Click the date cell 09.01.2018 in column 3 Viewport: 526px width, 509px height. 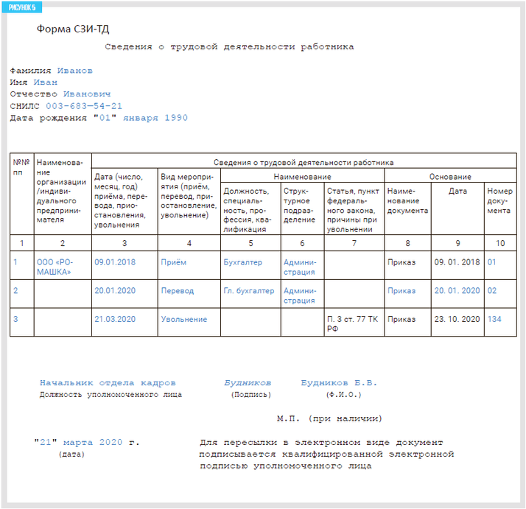(x=115, y=261)
